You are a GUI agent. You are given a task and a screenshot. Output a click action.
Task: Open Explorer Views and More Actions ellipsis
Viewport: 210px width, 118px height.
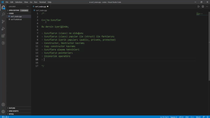coord(28,7)
